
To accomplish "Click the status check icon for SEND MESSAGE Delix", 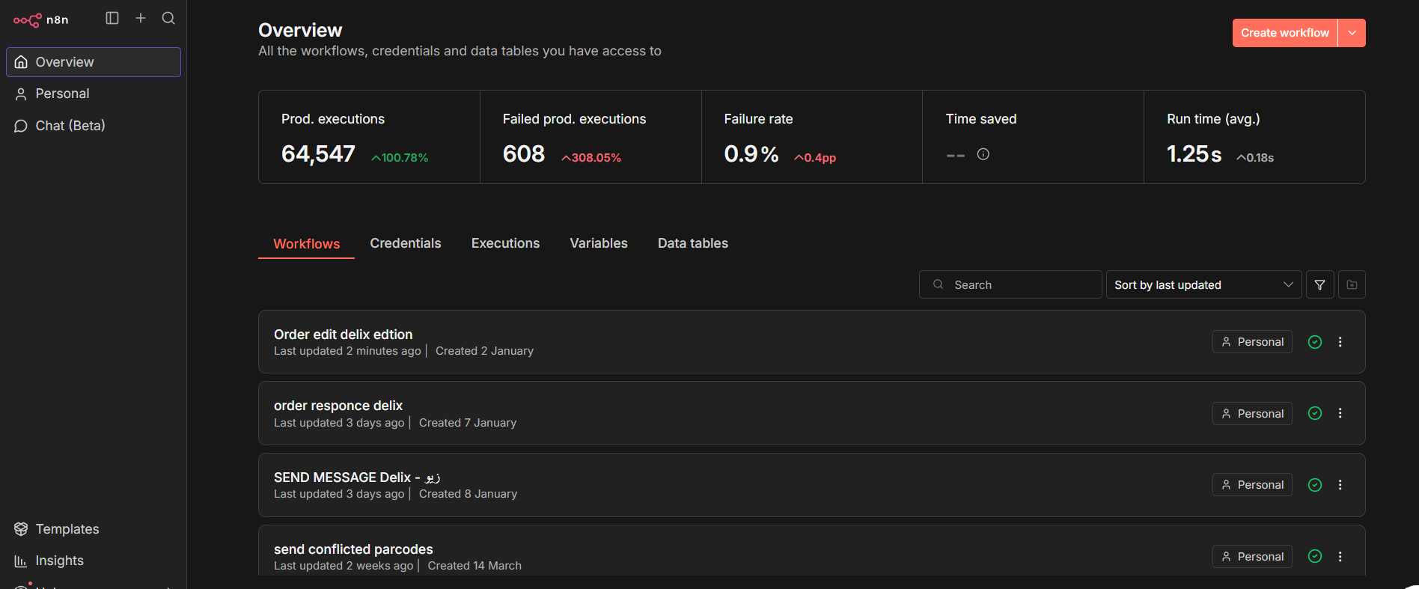I will (x=1315, y=485).
